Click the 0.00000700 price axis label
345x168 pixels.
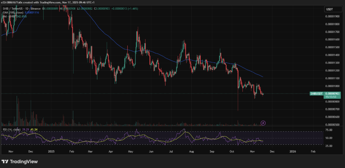click(x=332, y=109)
